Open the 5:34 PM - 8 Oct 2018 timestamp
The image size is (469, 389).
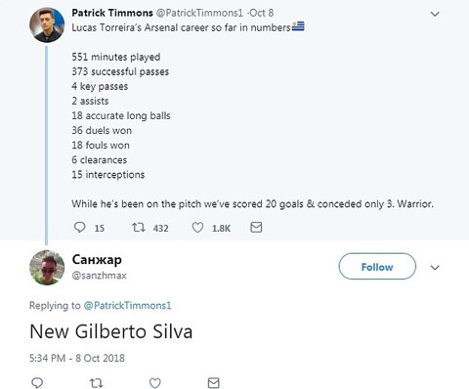(x=77, y=358)
